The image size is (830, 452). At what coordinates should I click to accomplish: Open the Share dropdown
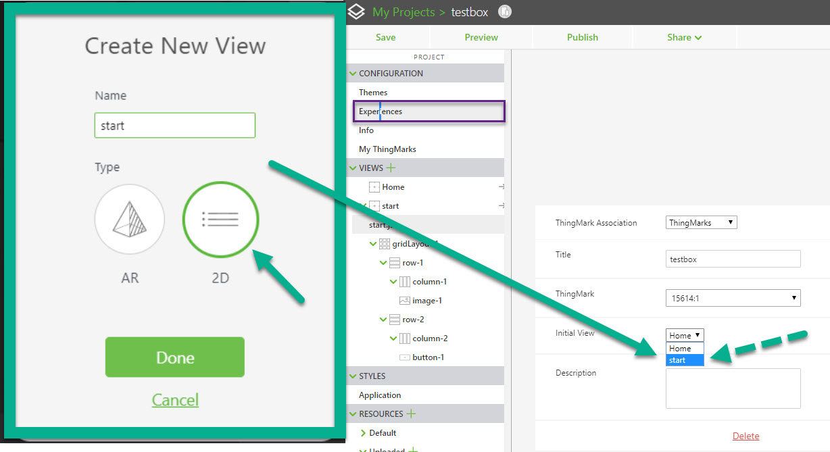[684, 37]
